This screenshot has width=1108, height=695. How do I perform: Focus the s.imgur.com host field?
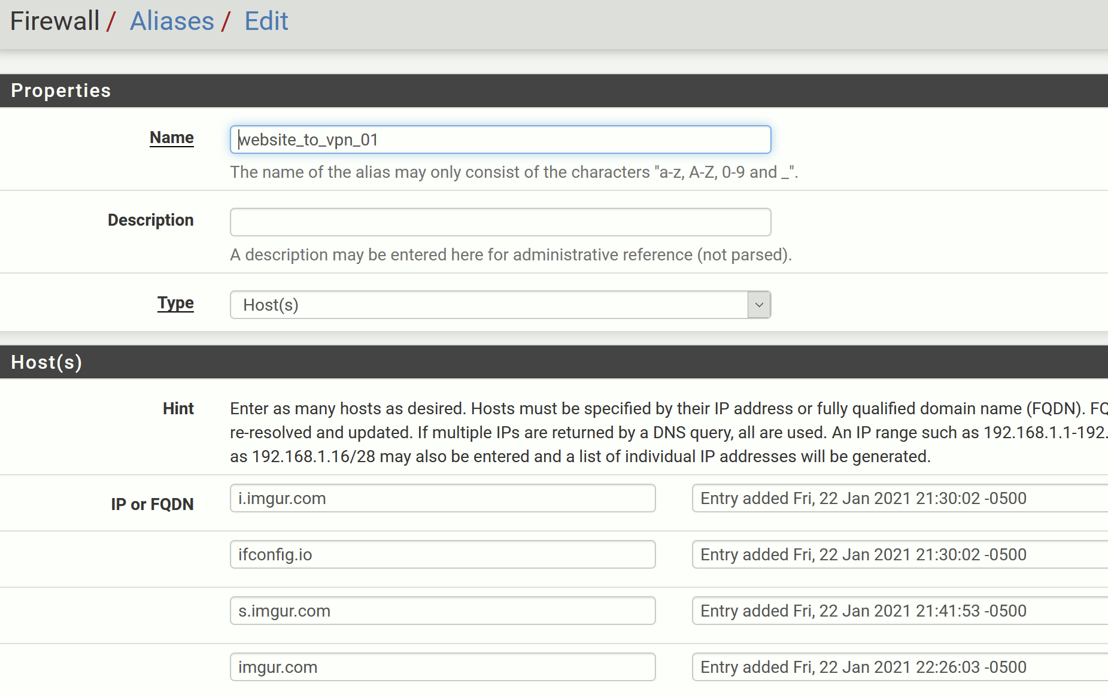coord(442,611)
